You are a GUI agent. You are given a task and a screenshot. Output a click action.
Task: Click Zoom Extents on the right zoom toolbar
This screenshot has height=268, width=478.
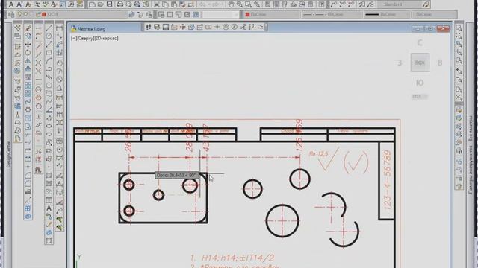click(459, 98)
